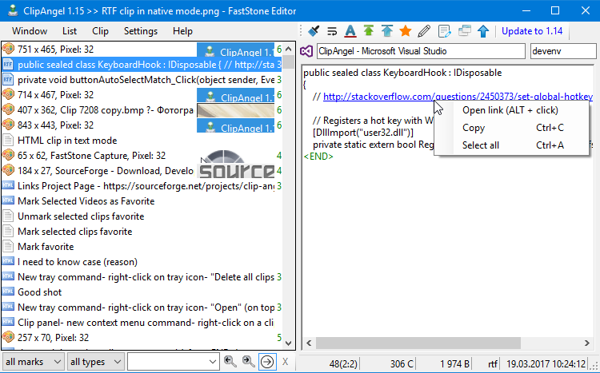The image size is (600, 373).
Task: Click the devenv application field
Action: 563,51
